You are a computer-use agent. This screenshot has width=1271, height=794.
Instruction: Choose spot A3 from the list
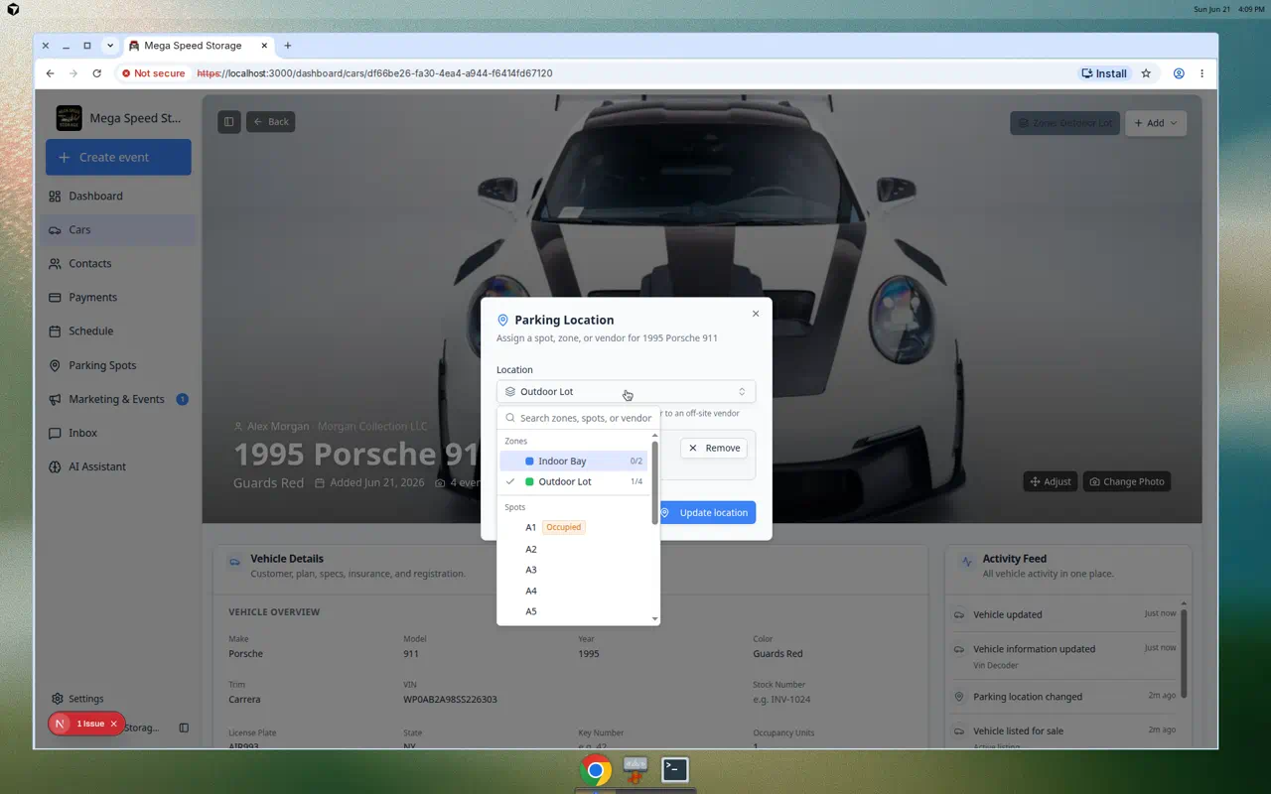(x=574, y=571)
